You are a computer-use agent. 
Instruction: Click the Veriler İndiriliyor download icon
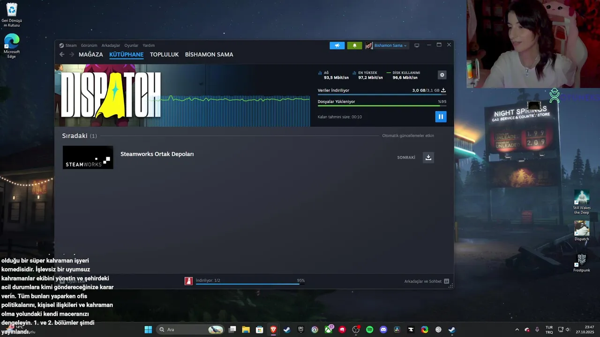[443, 90]
